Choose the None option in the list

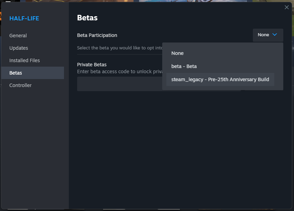177,53
